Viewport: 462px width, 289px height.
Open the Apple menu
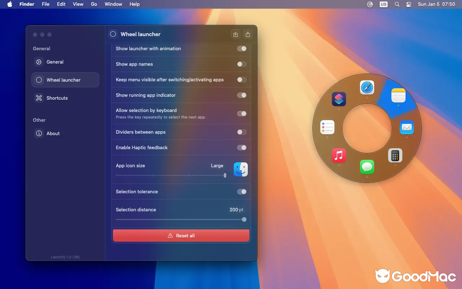click(x=10, y=4)
